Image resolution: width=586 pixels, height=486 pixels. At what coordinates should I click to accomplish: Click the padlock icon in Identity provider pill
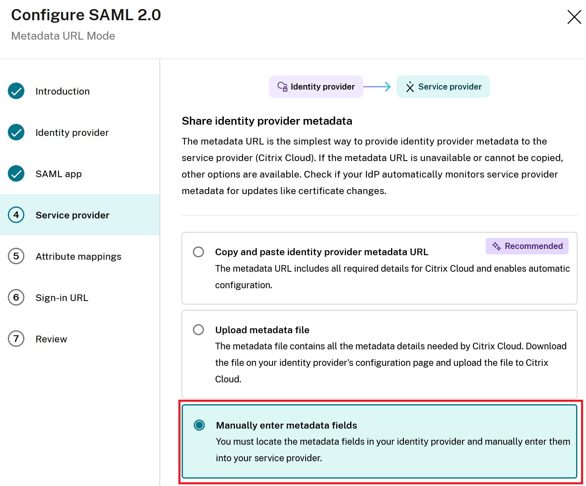click(283, 87)
